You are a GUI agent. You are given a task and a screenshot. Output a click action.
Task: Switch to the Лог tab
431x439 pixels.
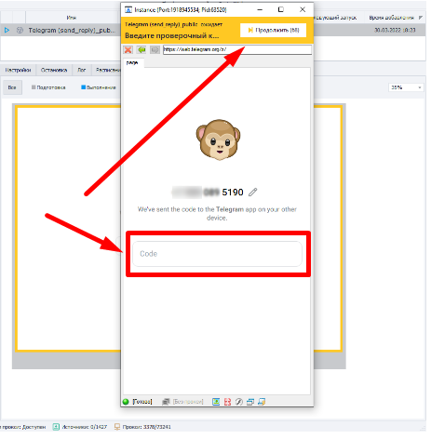[x=82, y=70]
